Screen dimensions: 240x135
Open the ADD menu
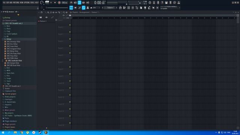(11, 3)
